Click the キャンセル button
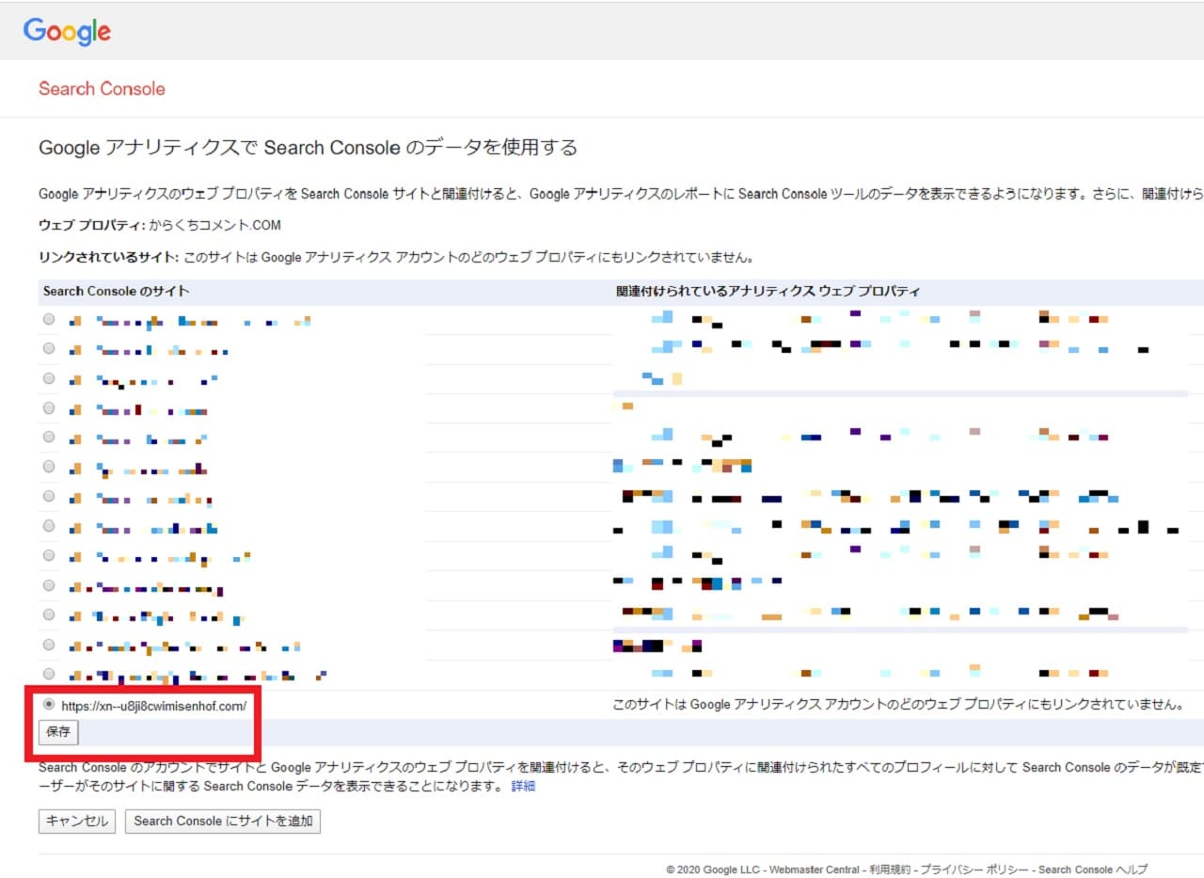The width and height of the screenshot is (1204, 878). point(77,821)
